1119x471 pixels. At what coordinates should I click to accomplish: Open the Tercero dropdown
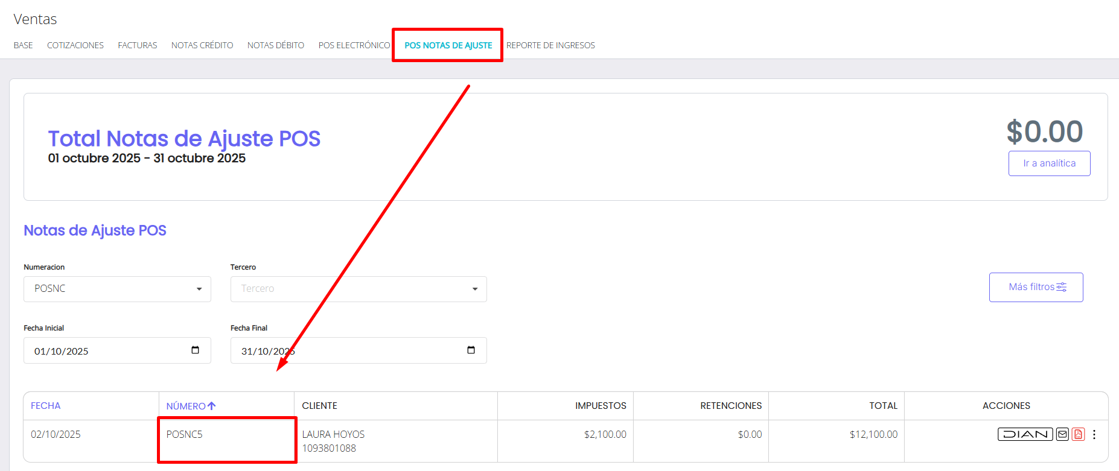[x=359, y=289]
